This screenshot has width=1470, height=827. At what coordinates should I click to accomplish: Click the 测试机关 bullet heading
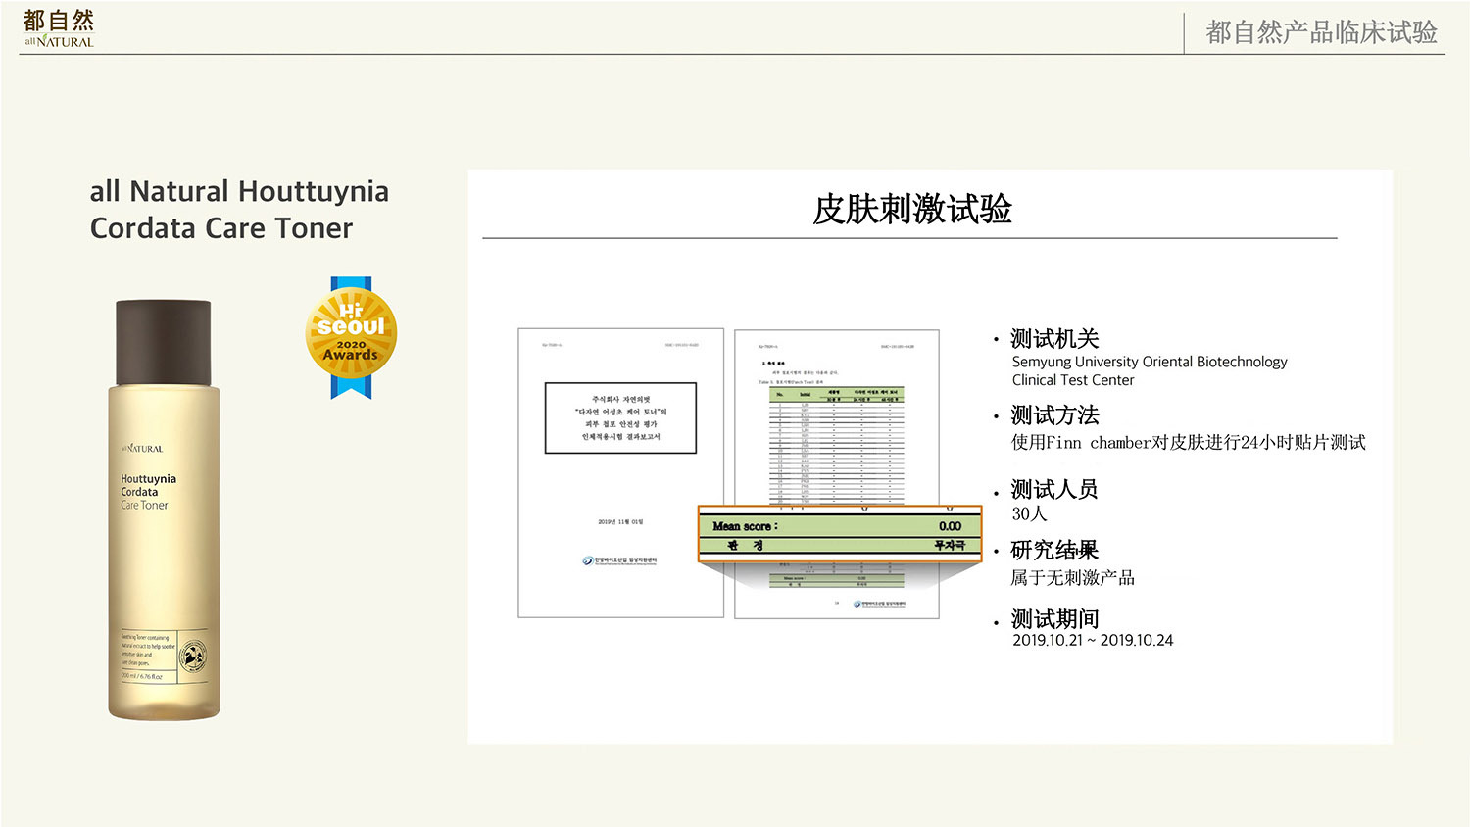coord(1054,339)
